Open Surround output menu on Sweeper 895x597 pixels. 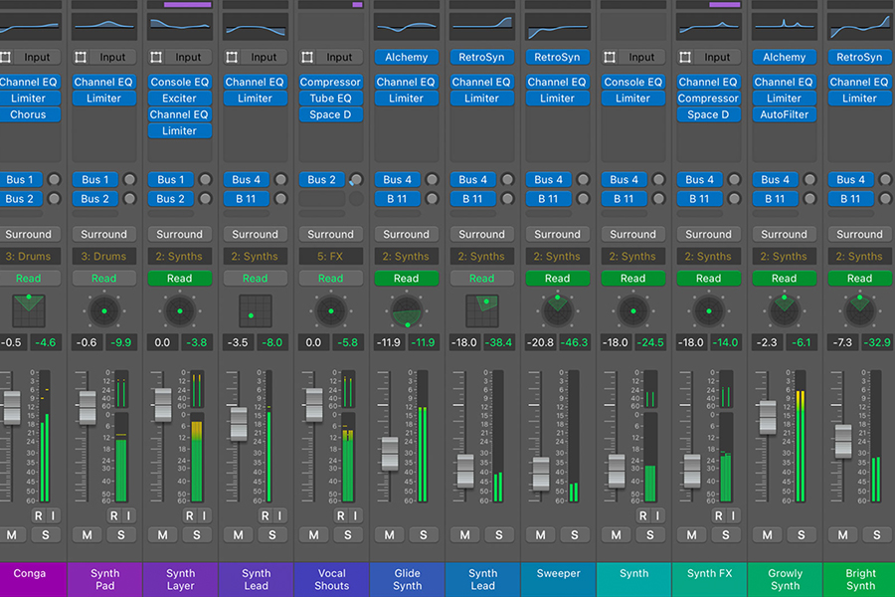coord(557,234)
